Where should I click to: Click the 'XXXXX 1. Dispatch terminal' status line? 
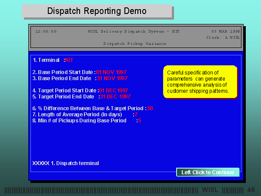[x=66, y=163]
